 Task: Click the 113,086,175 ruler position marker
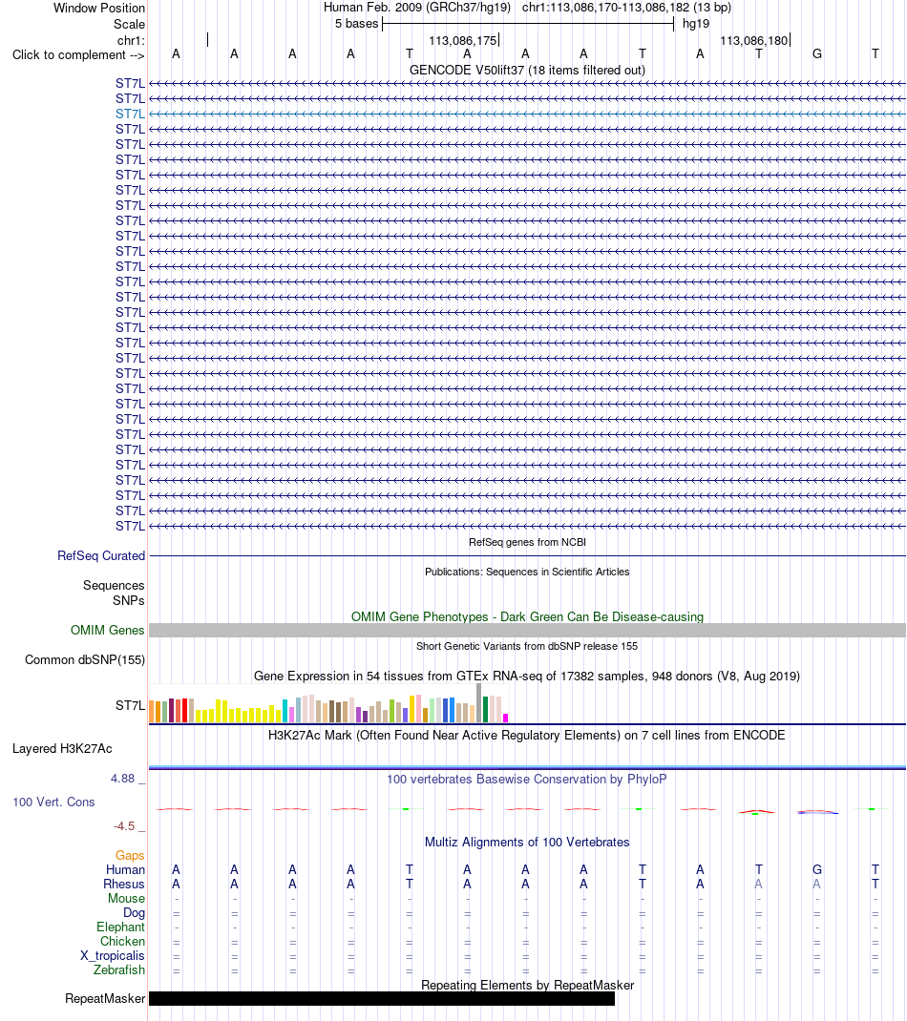click(x=463, y=40)
